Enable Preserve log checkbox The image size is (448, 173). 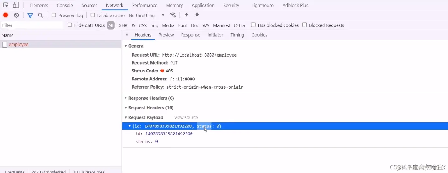(54, 15)
